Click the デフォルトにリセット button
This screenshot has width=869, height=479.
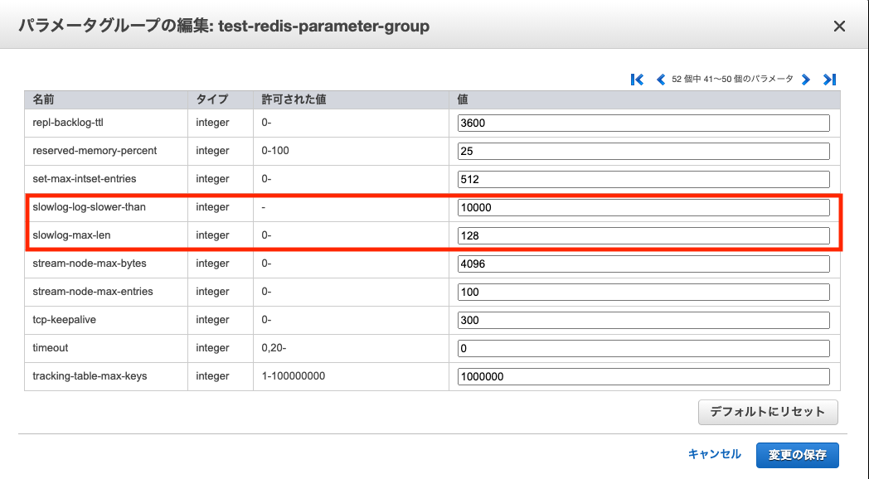(x=768, y=412)
